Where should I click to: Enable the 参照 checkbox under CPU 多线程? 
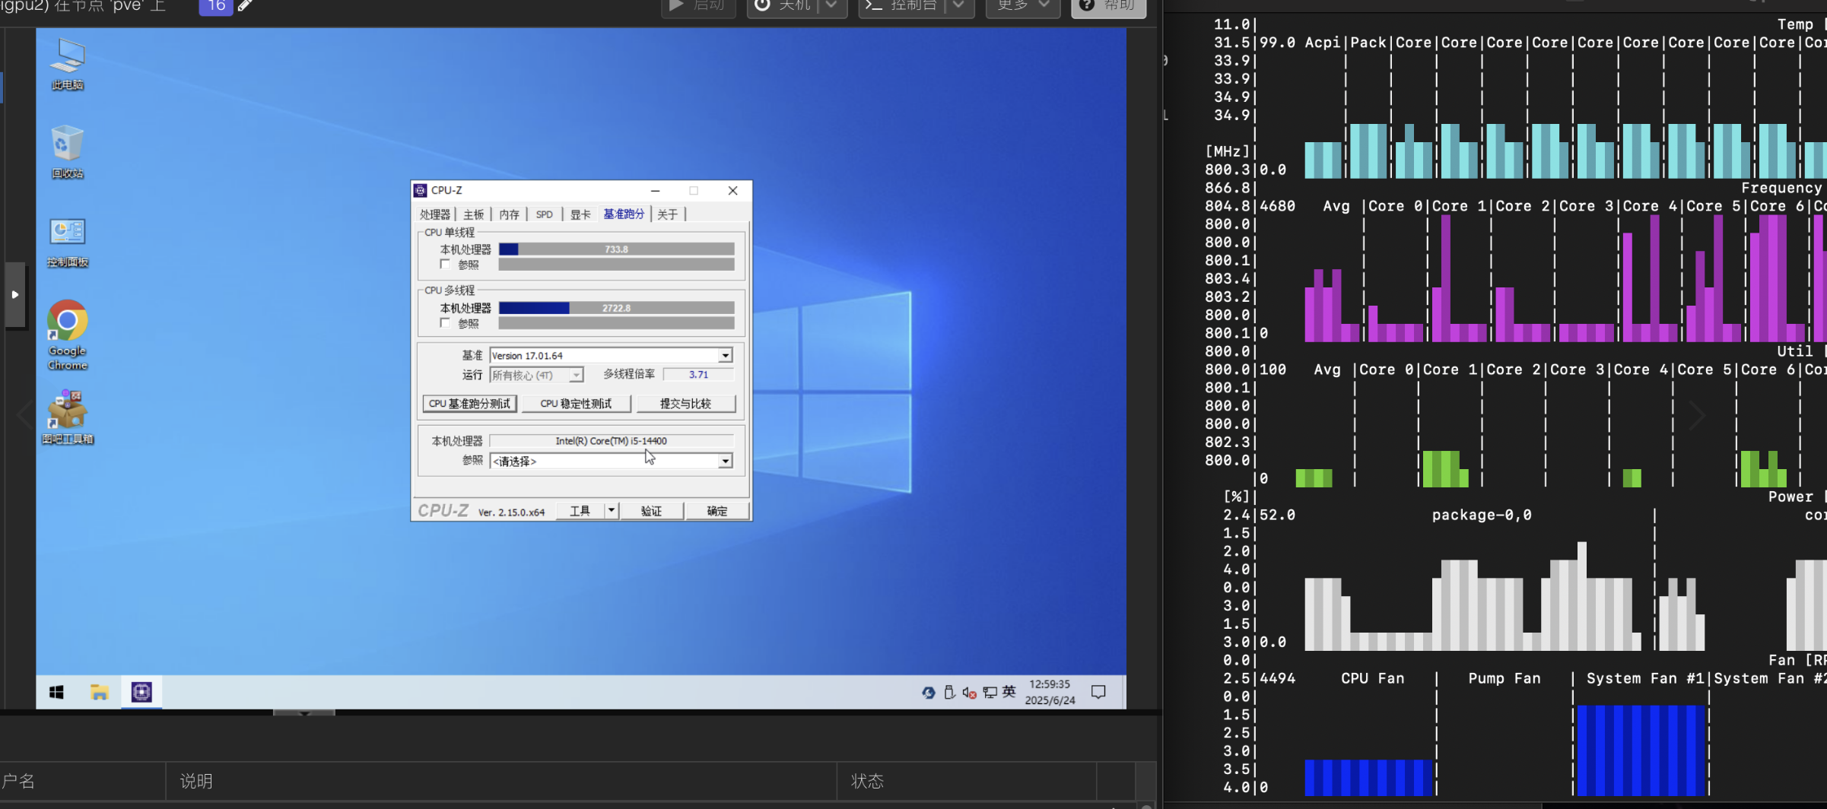click(x=445, y=323)
